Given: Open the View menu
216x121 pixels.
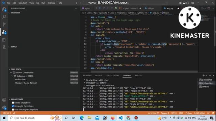Looking at the screenshot, I should click(x=31, y=3).
